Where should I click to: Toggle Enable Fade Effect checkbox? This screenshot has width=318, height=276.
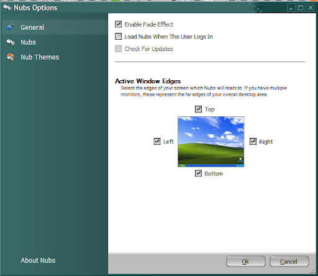click(x=118, y=24)
